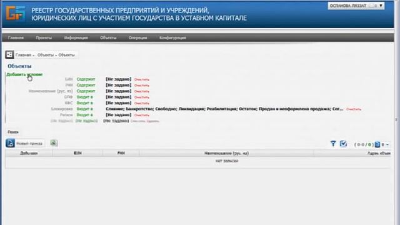Change the РНН operator Содержит
400x225 pixels.
pos(86,85)
